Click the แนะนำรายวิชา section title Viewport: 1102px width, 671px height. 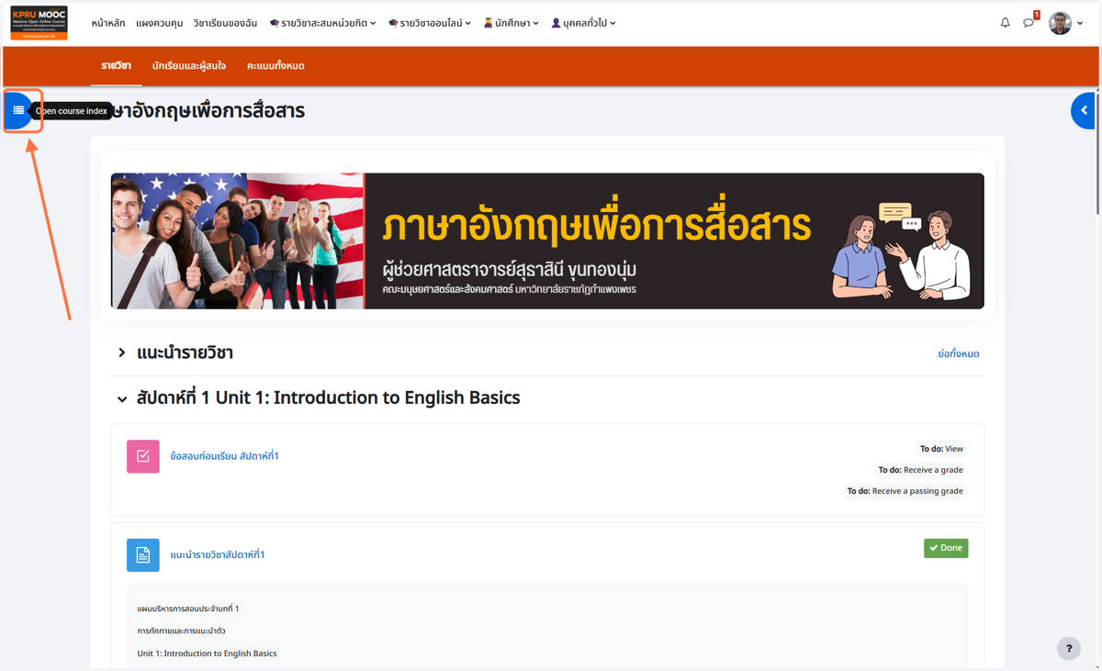185,352
